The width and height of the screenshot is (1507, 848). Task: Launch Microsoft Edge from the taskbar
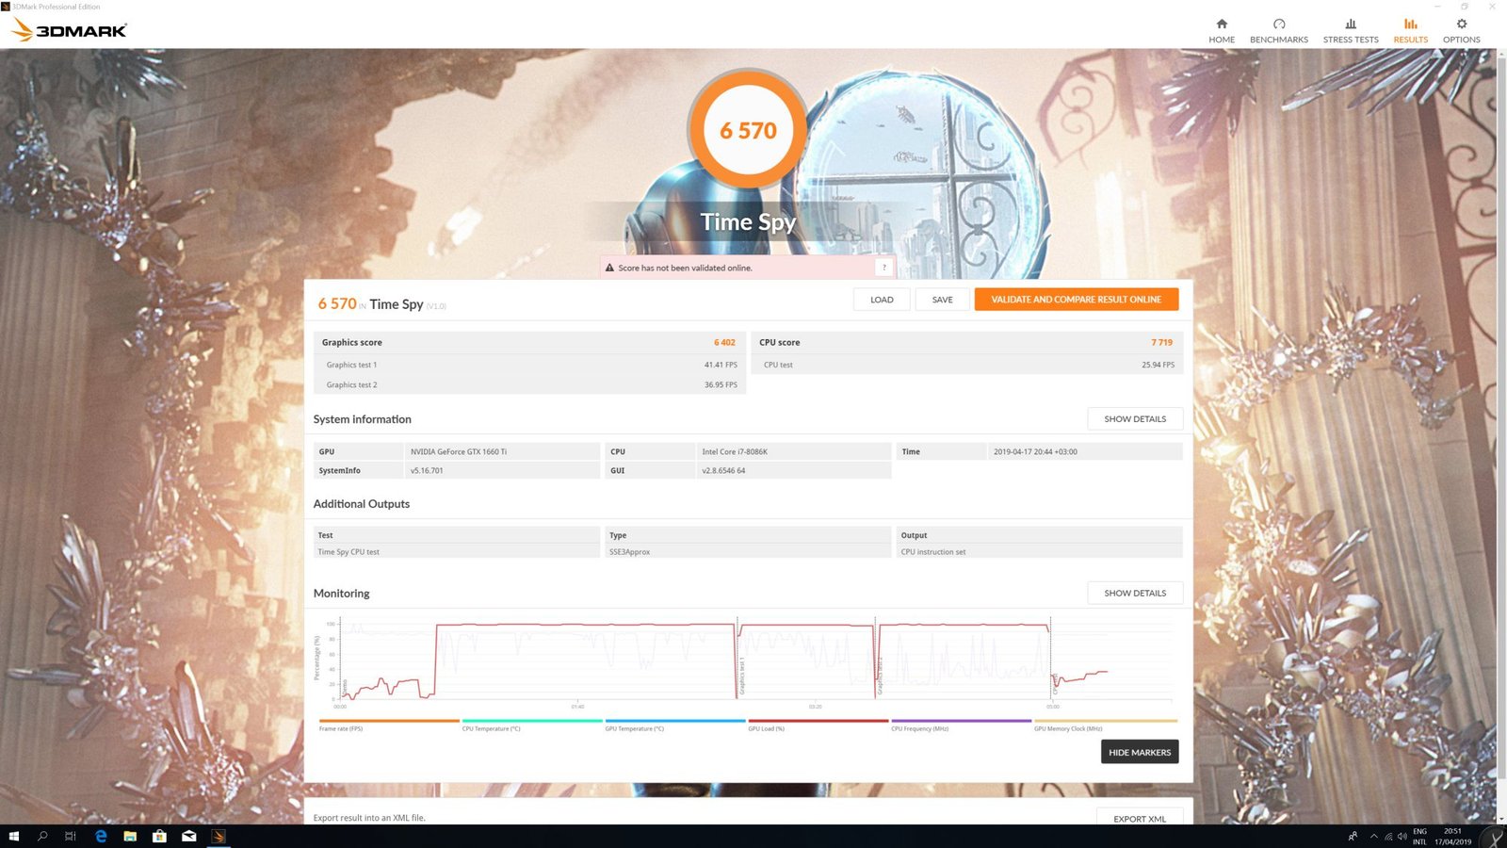(101, 836)
